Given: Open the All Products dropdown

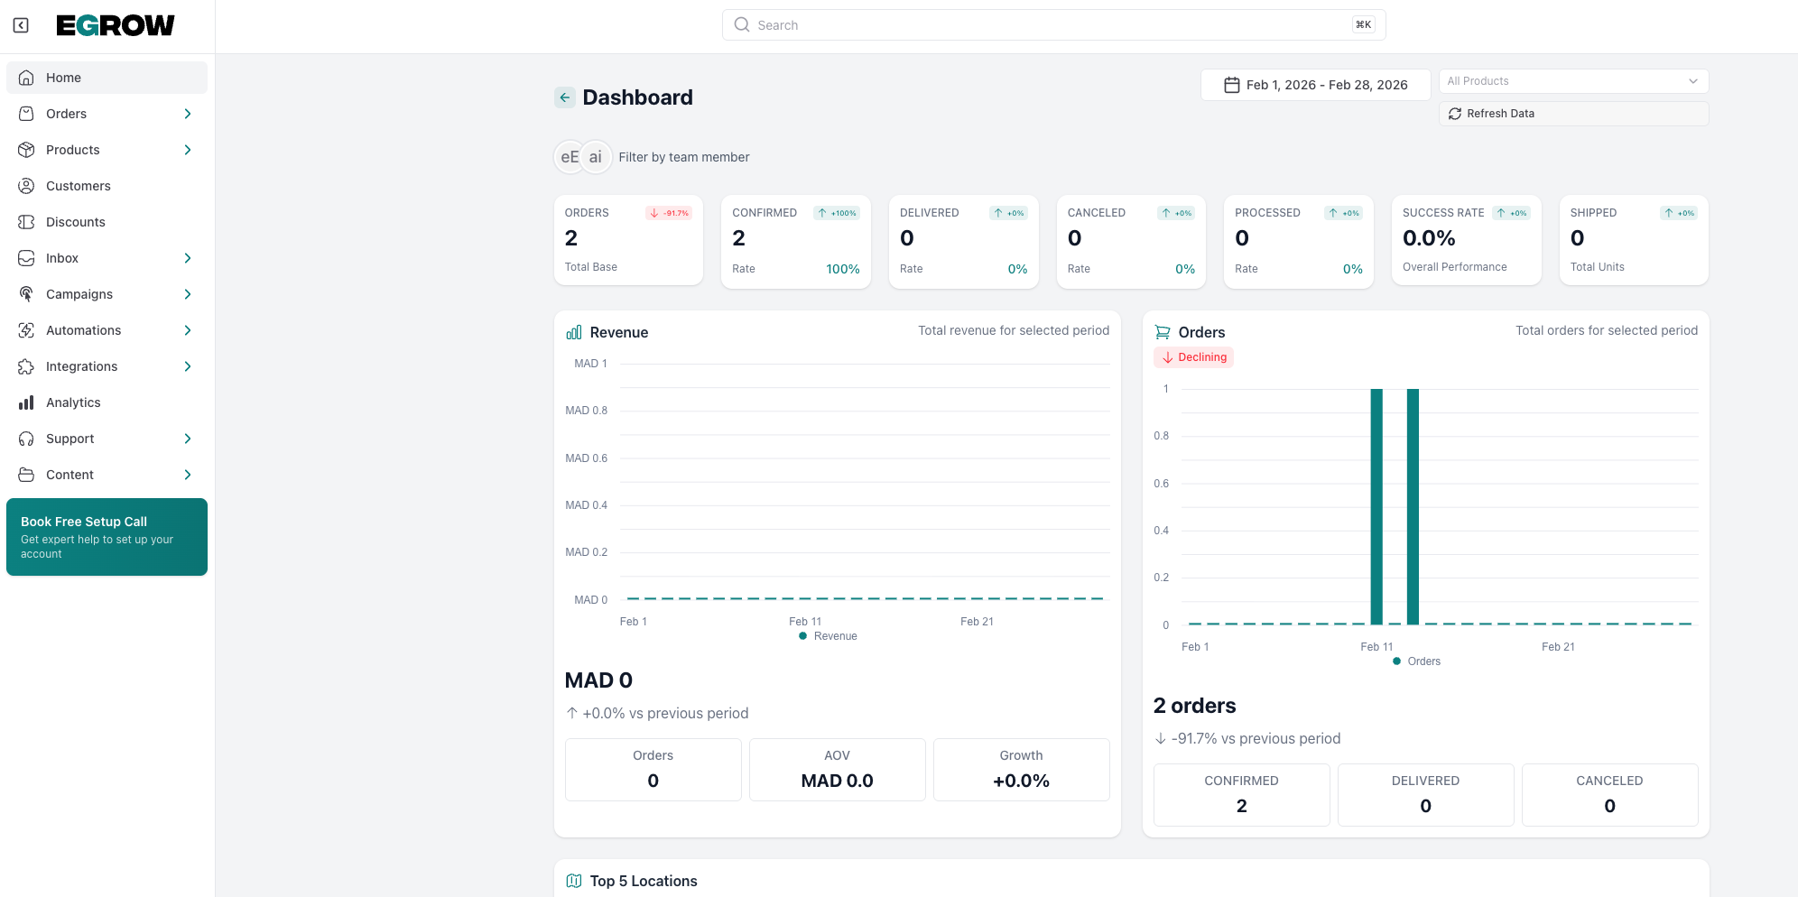Looking at the screenshot, I should (x=1573, y=81).
